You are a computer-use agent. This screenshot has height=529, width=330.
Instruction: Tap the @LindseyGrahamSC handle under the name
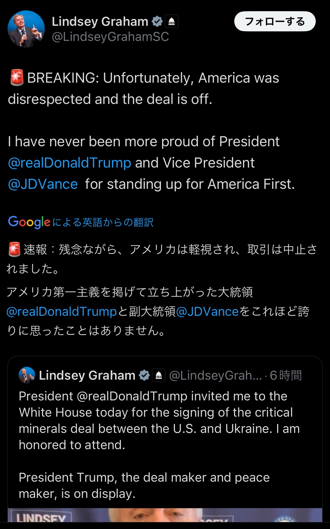pos(110,37)
